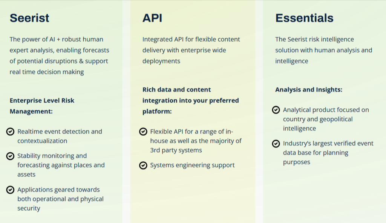Click checkmark beside Industry's largest verified event
The width and height of the screenshot is (386, 223).
pyautogui.click(x=276, y=144)
